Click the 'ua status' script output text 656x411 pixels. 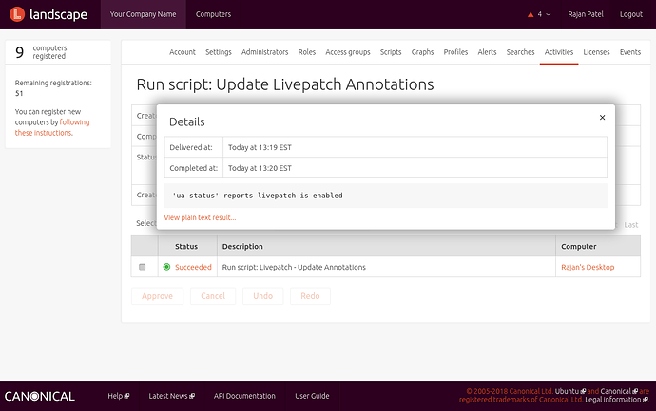(258, 196)
